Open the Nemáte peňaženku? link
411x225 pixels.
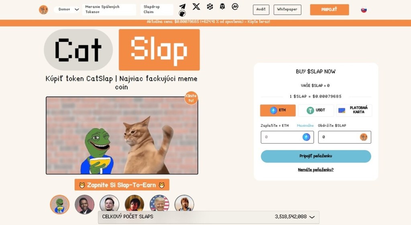(315, 170)
